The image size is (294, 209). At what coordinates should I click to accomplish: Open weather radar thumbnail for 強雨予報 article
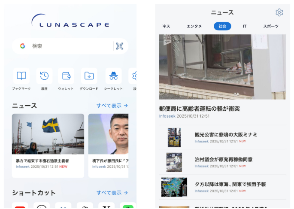174,187
